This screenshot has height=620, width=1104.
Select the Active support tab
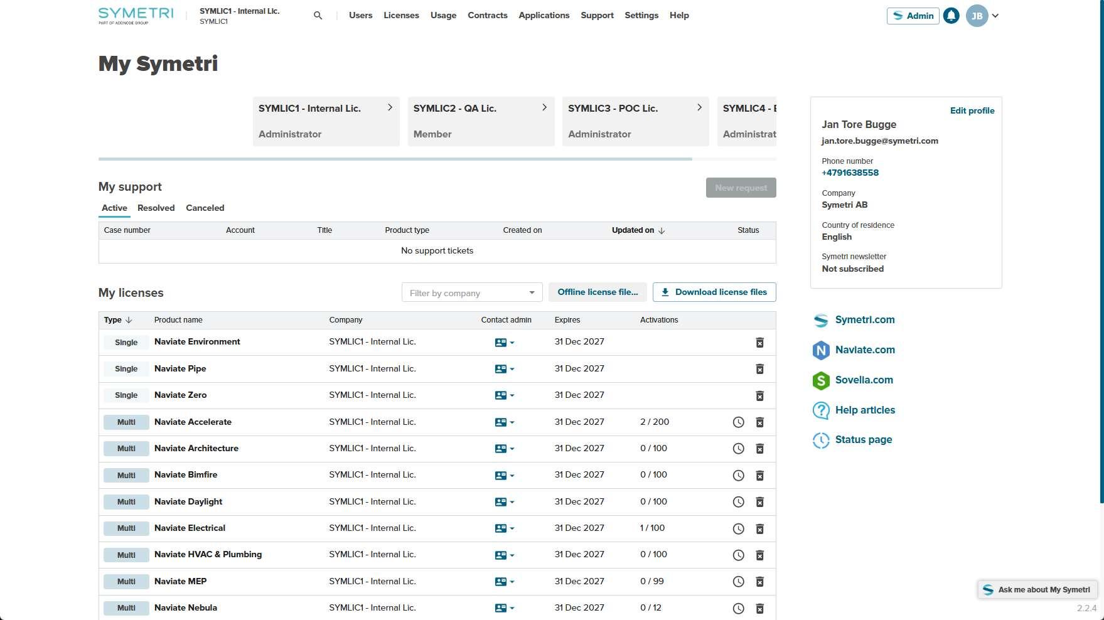click(x=114, y=208)
